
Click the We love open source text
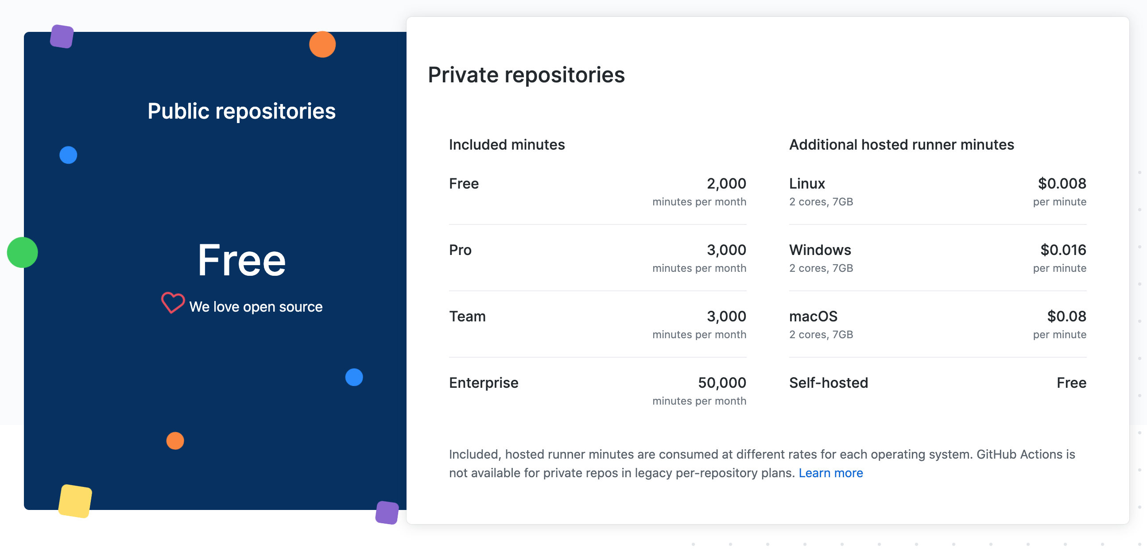click(x=256, y=307)
